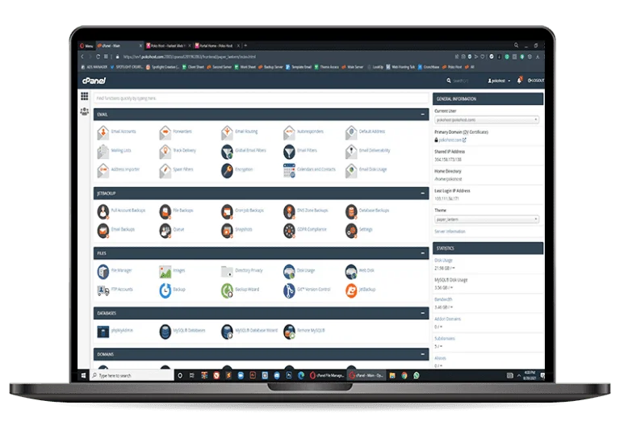Collapse the Email section
Image resolution: width=620 pixels, height=426 pixels.
click(422, 115)
